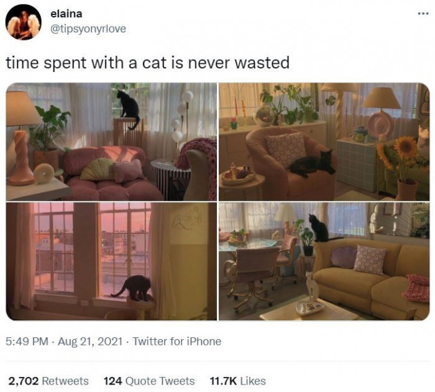Click the black cat sitting on the radiator

click(128, 109)
